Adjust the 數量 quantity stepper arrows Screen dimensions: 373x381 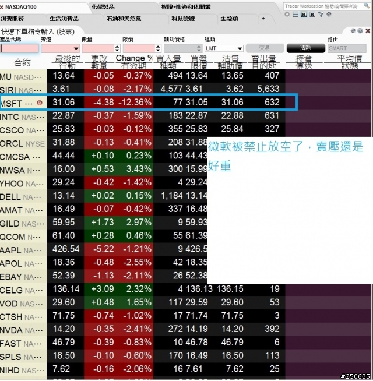(x=117, y=48)
